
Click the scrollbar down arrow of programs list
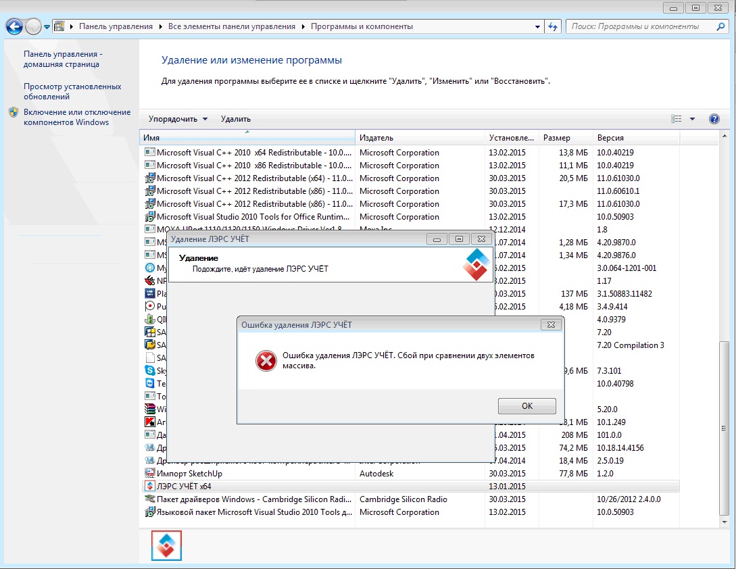(724, 522)
